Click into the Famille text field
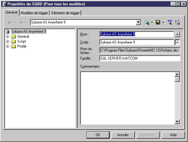188x142 pixels. [x=140, y=58]
